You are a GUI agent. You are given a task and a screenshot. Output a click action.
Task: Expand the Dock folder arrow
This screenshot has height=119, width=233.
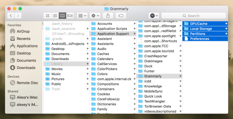coord(181,66)
